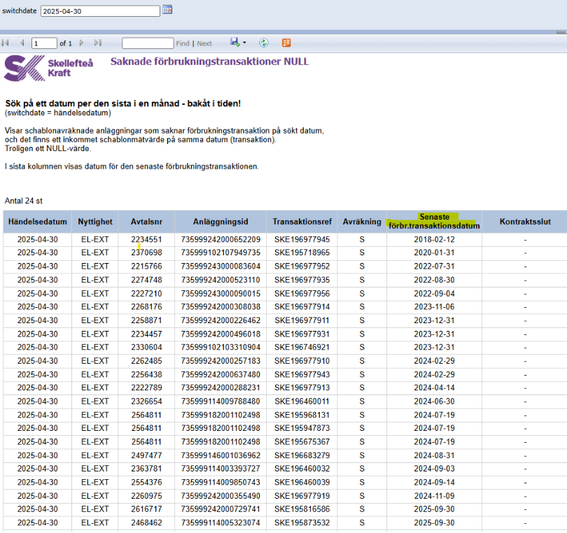Click the Kontraktsslut column header

524,222
